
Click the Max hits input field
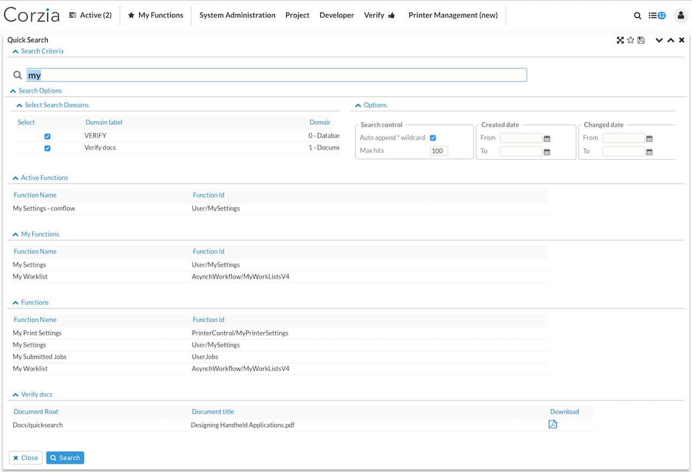[439, 151]
